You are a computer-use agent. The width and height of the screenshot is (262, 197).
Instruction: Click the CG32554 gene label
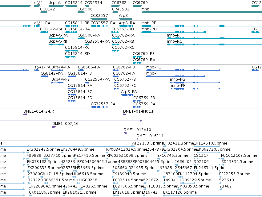pyautogui.click(x=93, y=3)
